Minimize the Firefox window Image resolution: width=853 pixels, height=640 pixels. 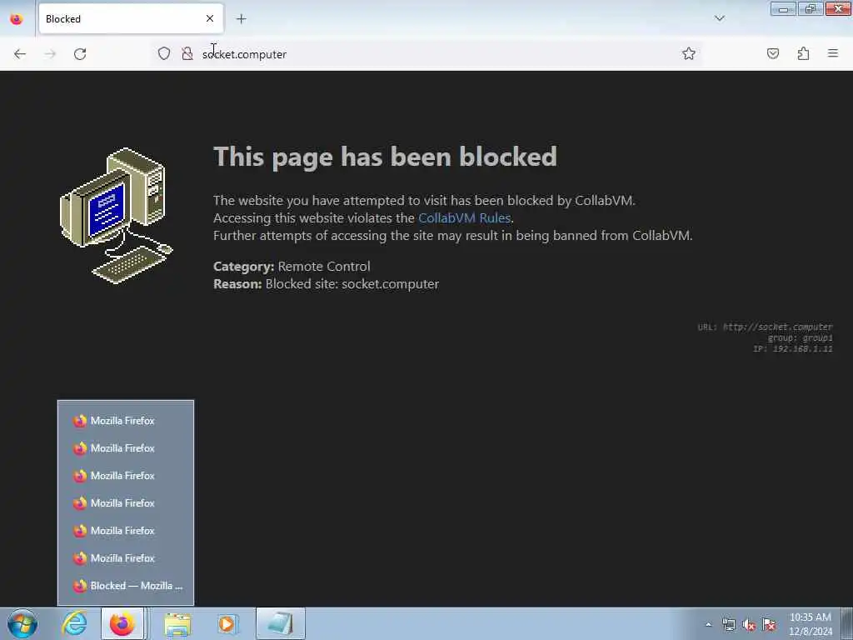point(783,8)
